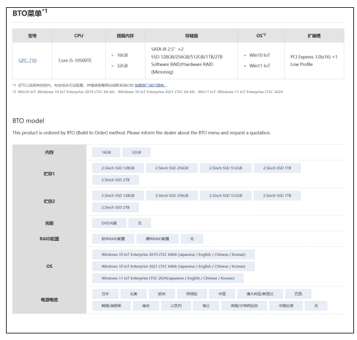Choose Windows 10 IoT Enterprise 2019 LTSC

click(x=173, y=255)
